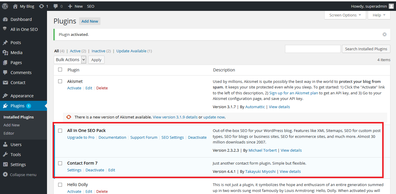396x194 pixels.
Task: Open the updates icon in admin bar
Action: pyautogui.click(x=42, y=6)
